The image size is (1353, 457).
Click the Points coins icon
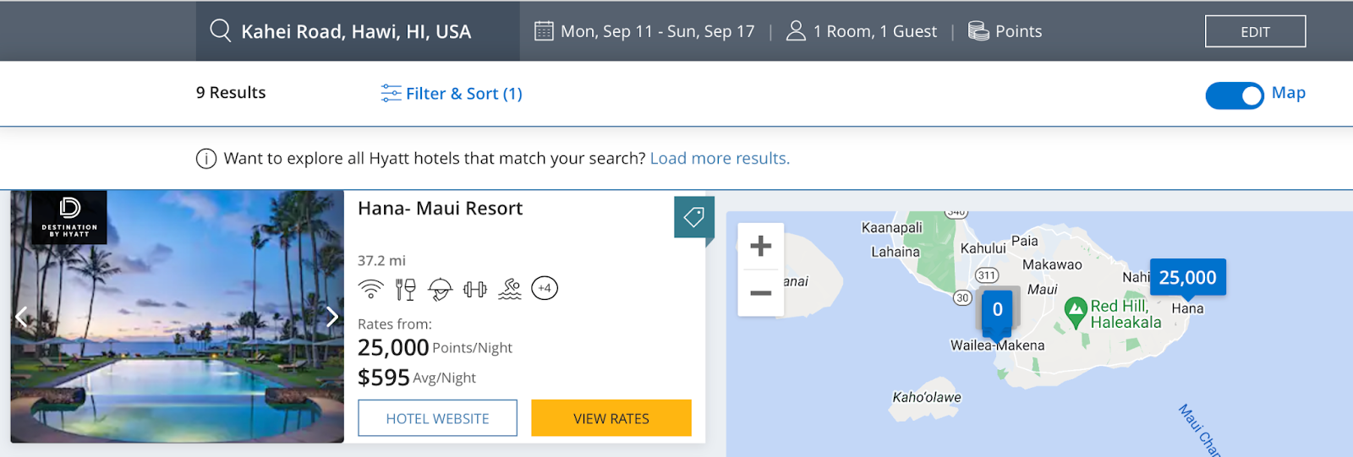point(978,31)
